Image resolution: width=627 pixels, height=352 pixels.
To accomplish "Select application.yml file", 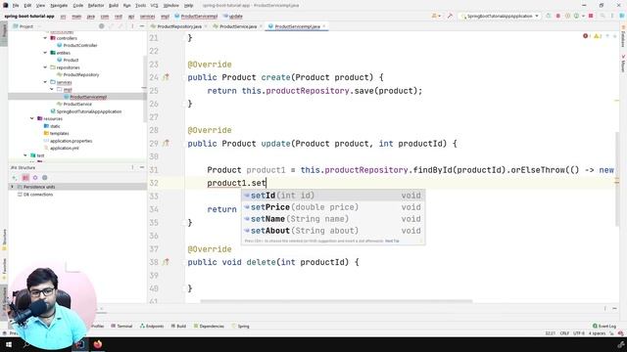I will [64, 148].
